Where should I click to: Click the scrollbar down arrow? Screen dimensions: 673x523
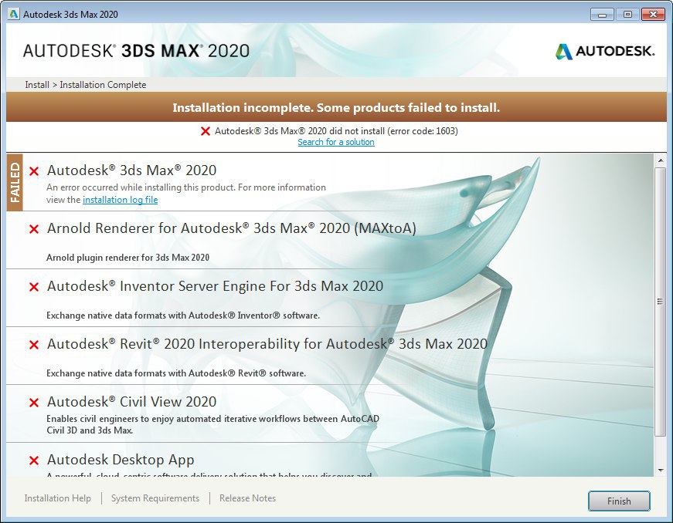(x=660, y=471)
